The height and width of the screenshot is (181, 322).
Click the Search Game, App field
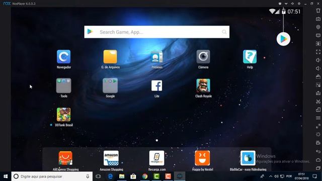click(x=156, y=32)
